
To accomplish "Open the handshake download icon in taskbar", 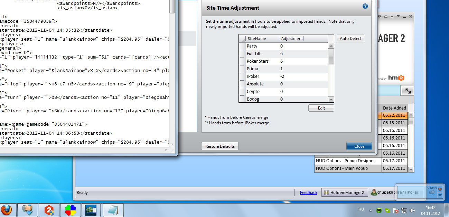I will coord(28,210).
